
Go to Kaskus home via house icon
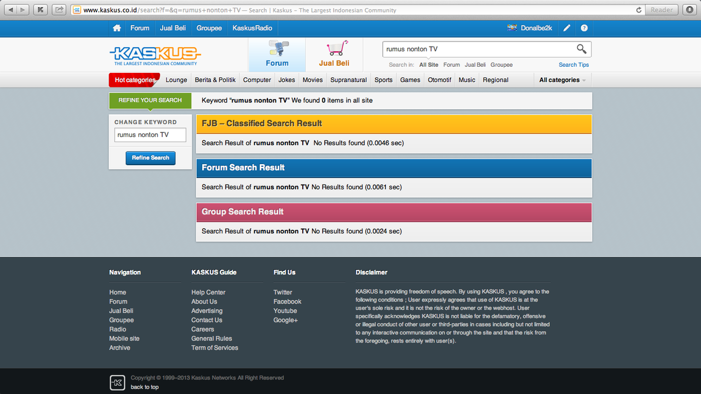[x=117, y=28]
